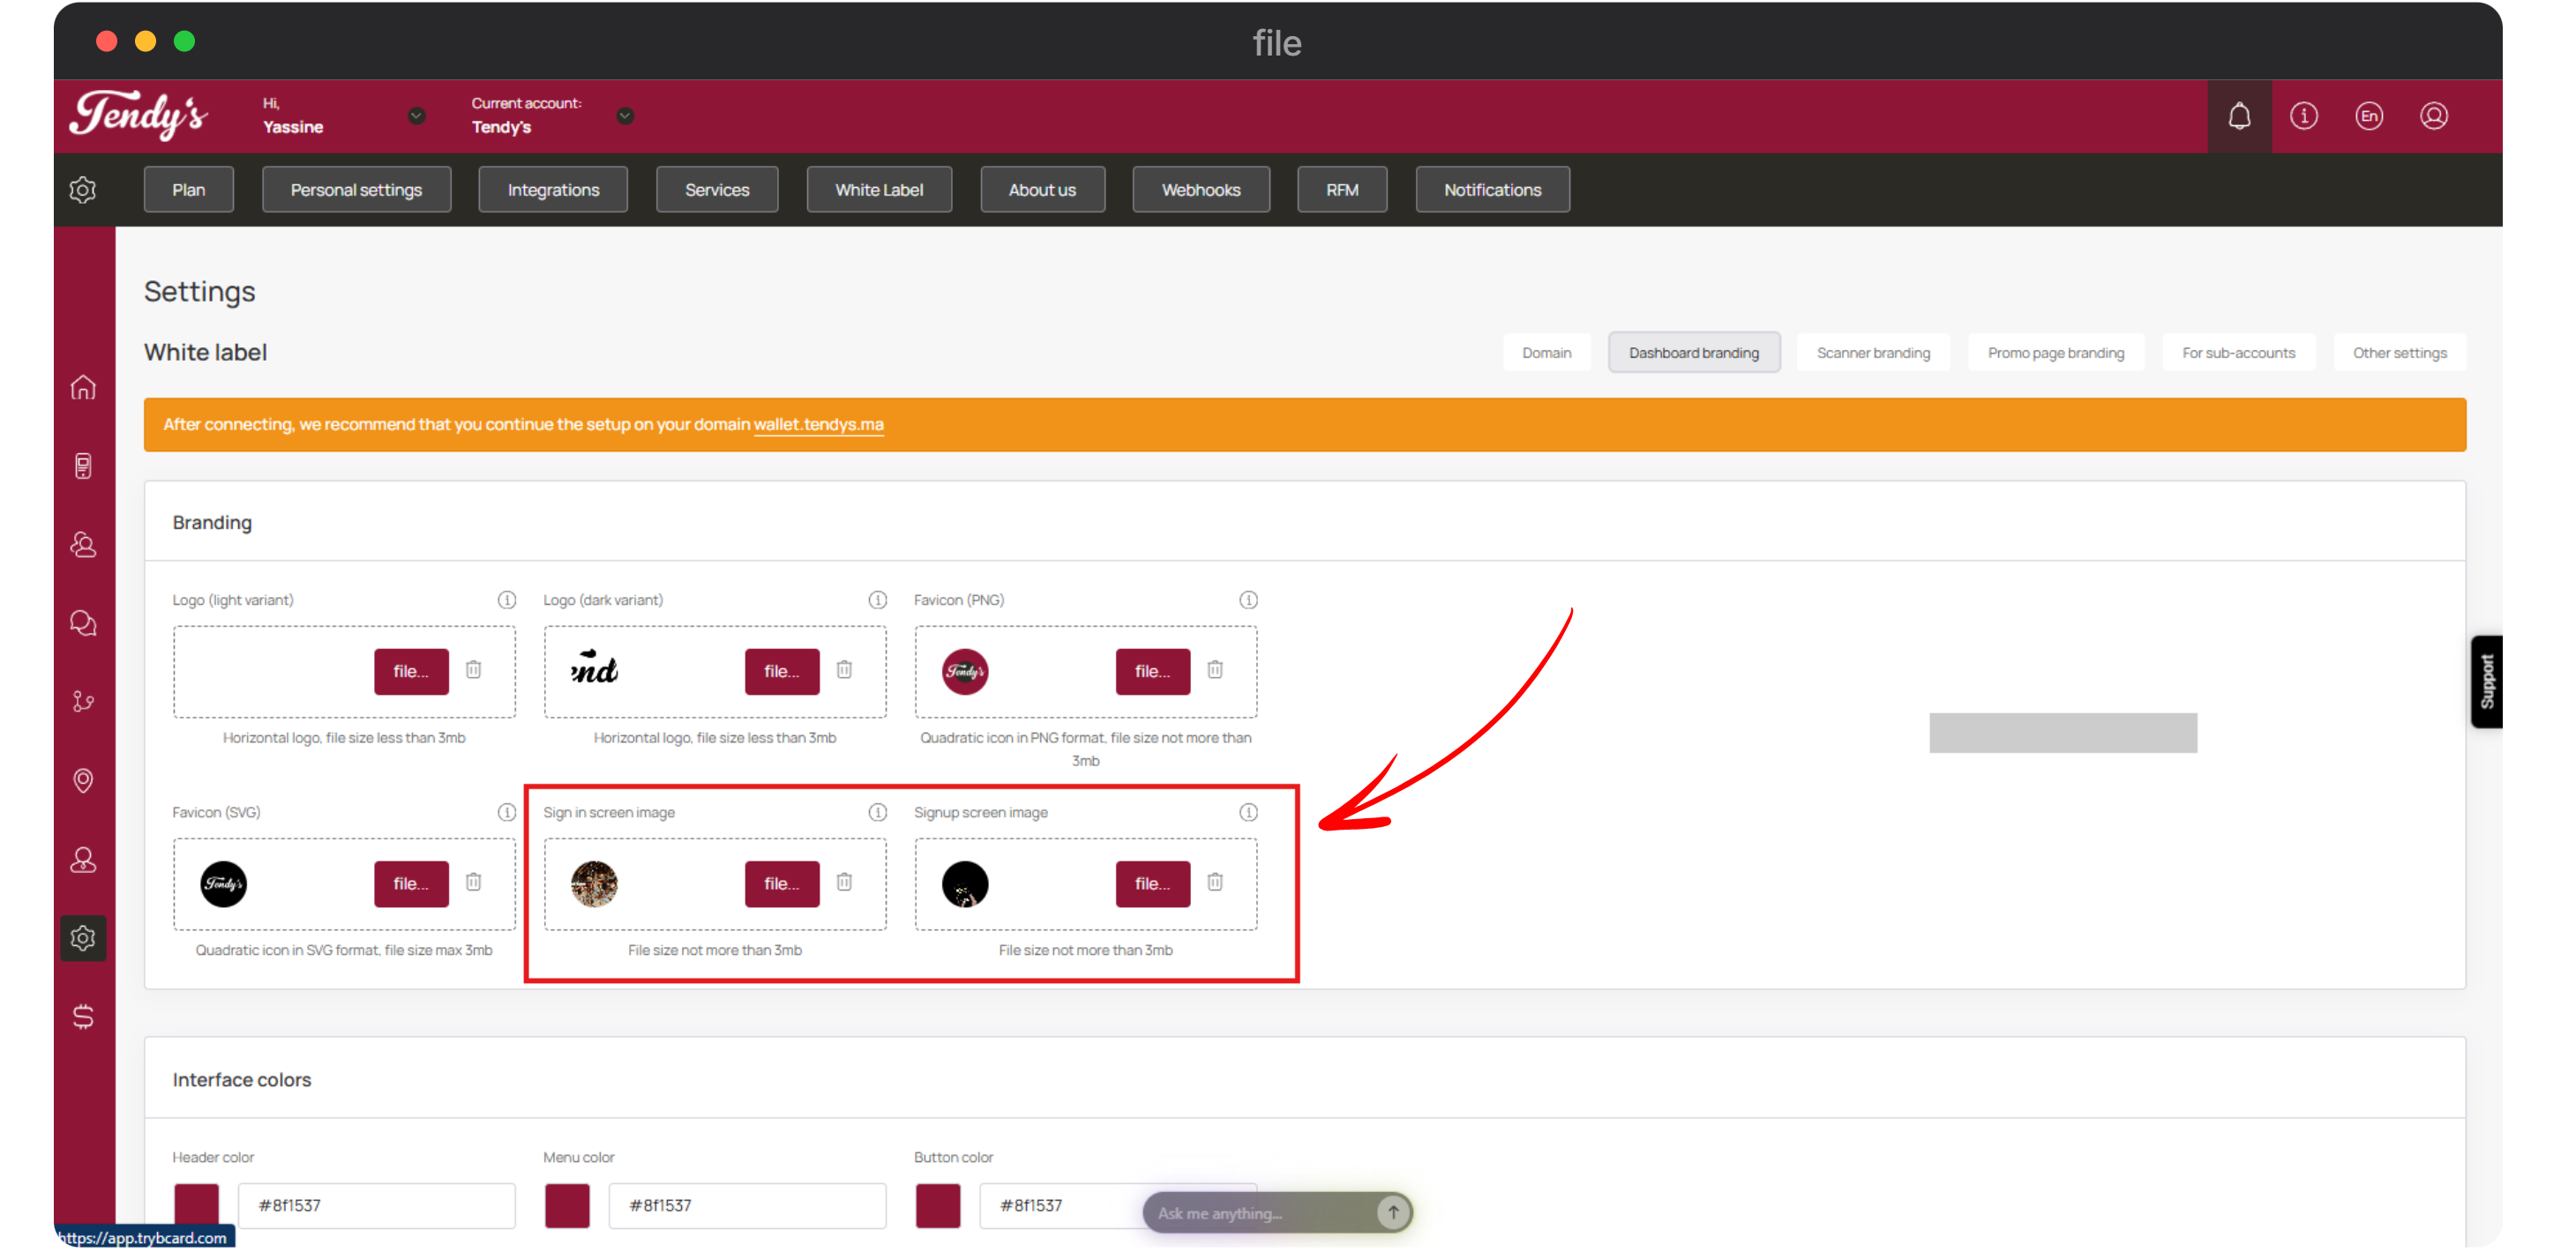Click the info icon in header
Image resolution: width=2576 pixels, height=1252 pixels.
pyautogui.click(x=2304, y=116)
